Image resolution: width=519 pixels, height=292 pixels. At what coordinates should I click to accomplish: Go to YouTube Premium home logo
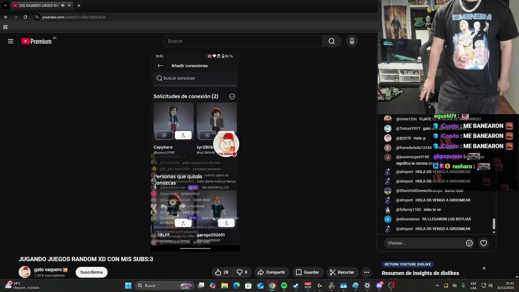(37, 41)
